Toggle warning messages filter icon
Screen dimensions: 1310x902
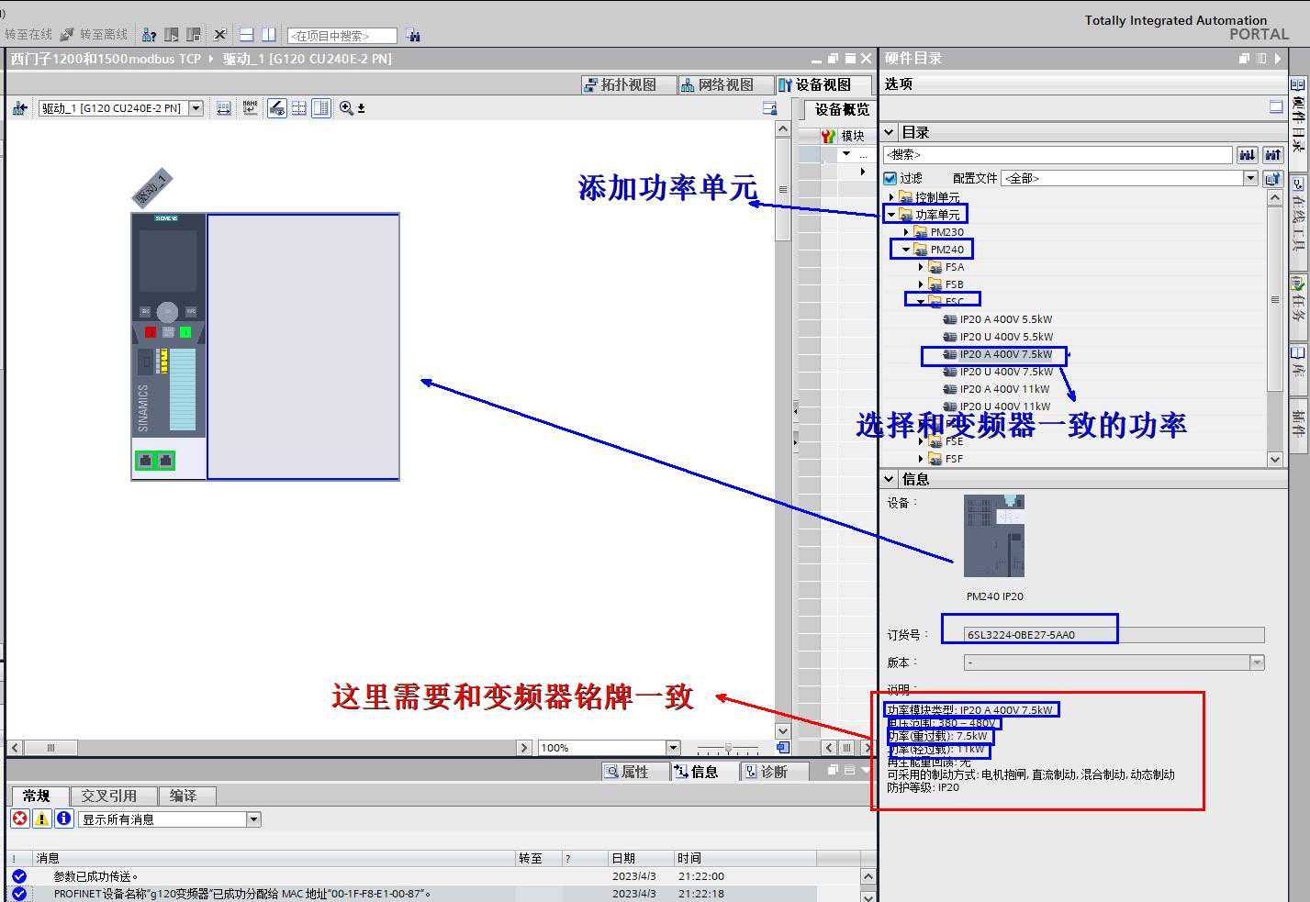[x=41, y=818]
